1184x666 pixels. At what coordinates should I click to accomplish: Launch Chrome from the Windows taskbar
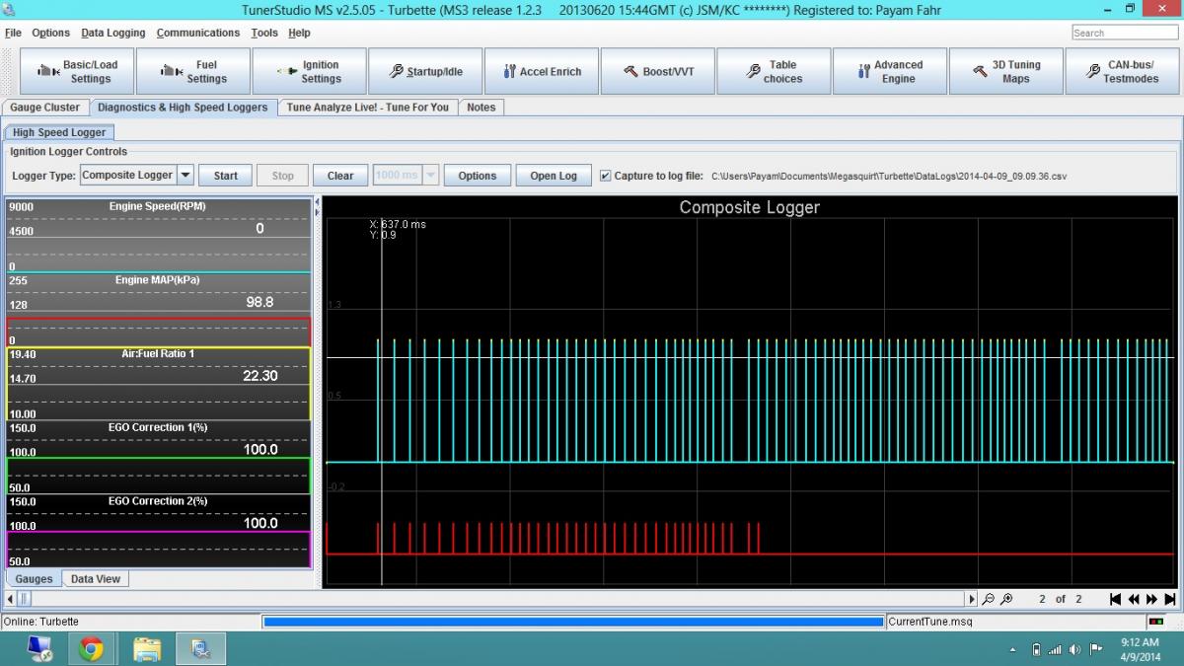coord(91,648)
